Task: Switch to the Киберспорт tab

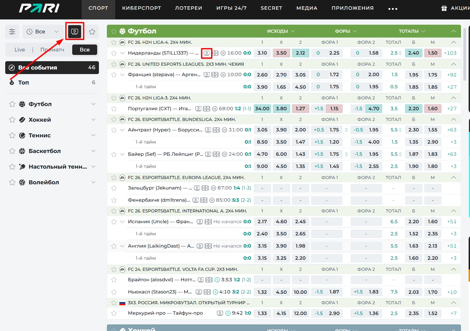Action: tap(141, 8)
